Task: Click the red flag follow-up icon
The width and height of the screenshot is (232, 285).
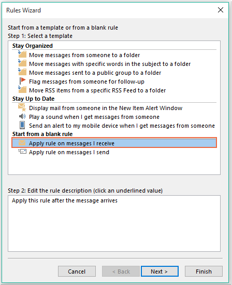Action: point(23,80)
